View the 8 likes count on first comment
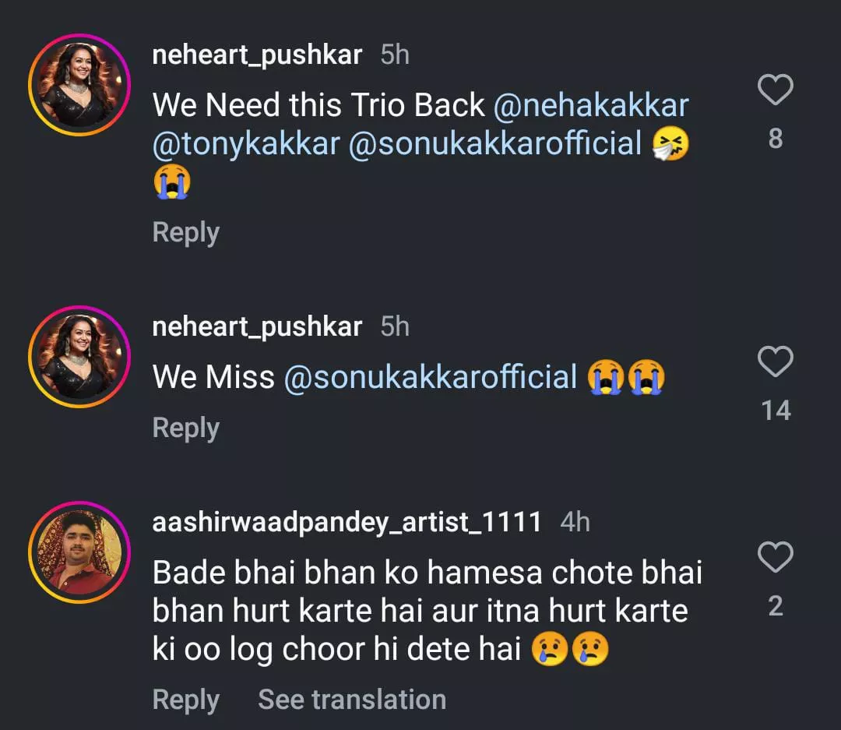 [x=775, y=139]
